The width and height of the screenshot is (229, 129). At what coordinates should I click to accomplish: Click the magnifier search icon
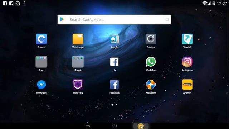pos(167,19)
